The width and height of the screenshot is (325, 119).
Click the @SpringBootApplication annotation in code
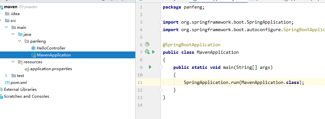(192, 45)
